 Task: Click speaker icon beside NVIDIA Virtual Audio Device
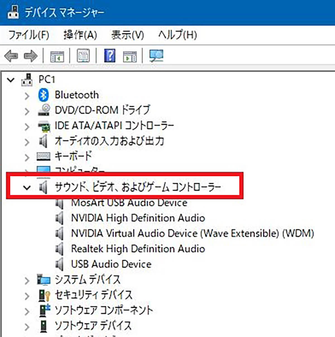[x=59, y=233]
